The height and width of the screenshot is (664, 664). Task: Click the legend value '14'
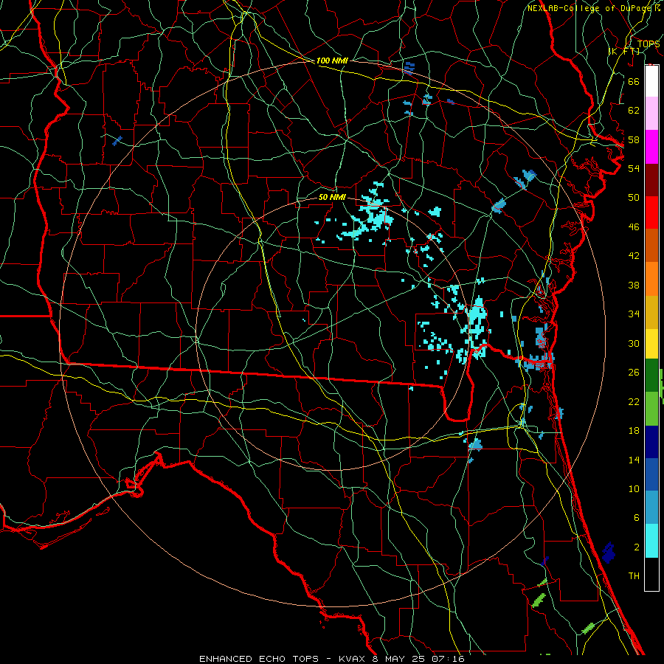[x=634, y=460]
